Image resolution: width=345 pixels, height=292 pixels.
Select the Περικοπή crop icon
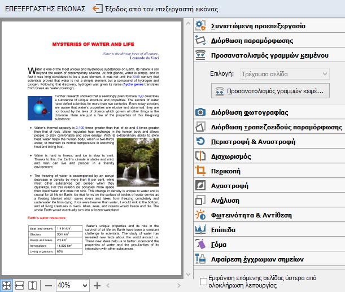[200, 171]
